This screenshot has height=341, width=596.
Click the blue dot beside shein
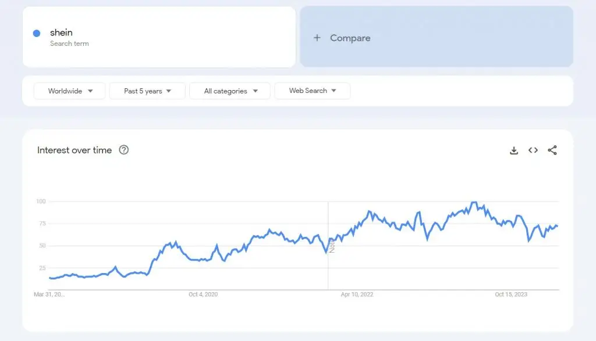point(37,33)
